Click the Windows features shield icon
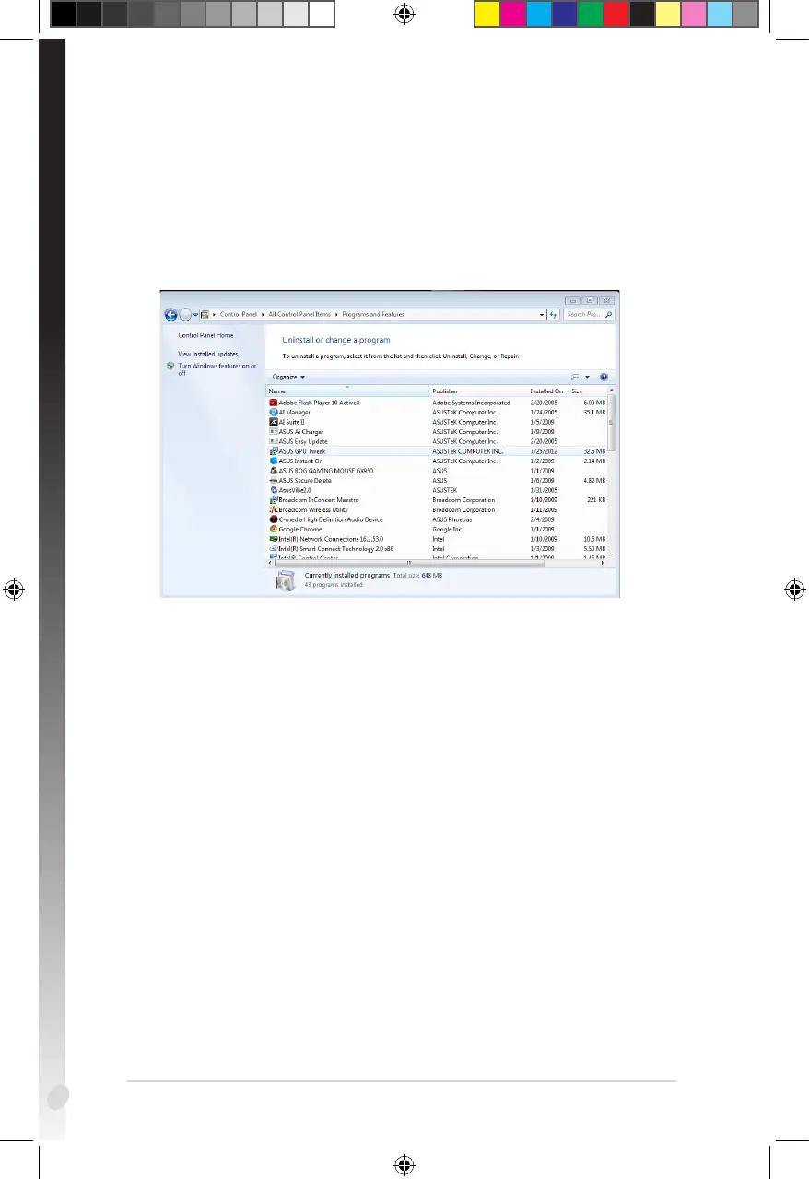The width and height of the screenshot is (809, 1179). click(x=170, y=366)
